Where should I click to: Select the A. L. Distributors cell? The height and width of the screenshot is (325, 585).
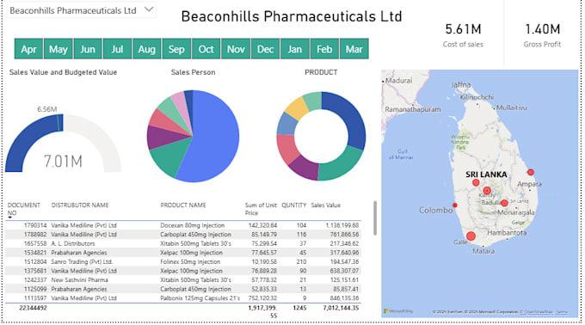tap(73, 244)
